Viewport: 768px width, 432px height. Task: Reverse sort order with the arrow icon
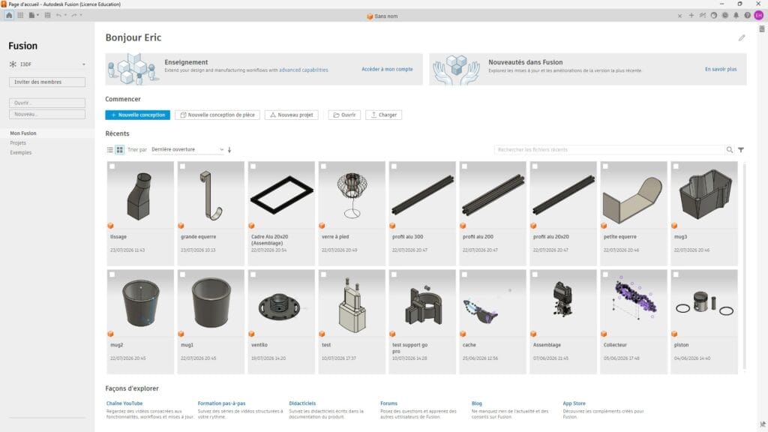(229, 150)
